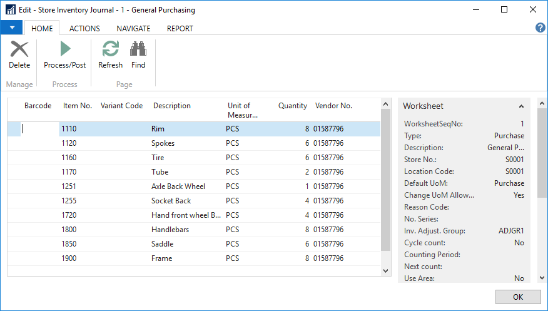Click the Item No. column header
The image size is (548, 311).
[x=78, y=106]
